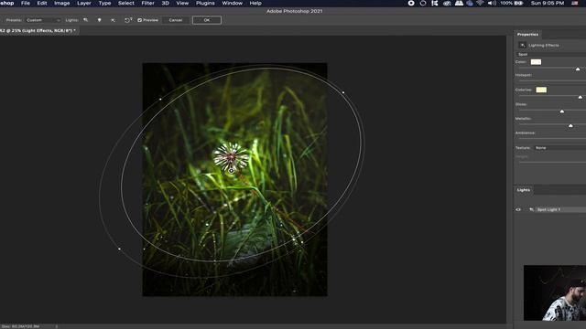Image resolution: width=586 pixels, height=329 pixels.
Task: Click the spot light icon beside Spot Light 1
Action: 531,209
